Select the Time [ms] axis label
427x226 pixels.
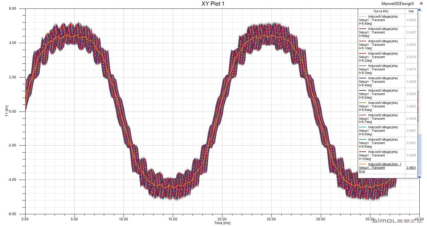pos(222,223)
